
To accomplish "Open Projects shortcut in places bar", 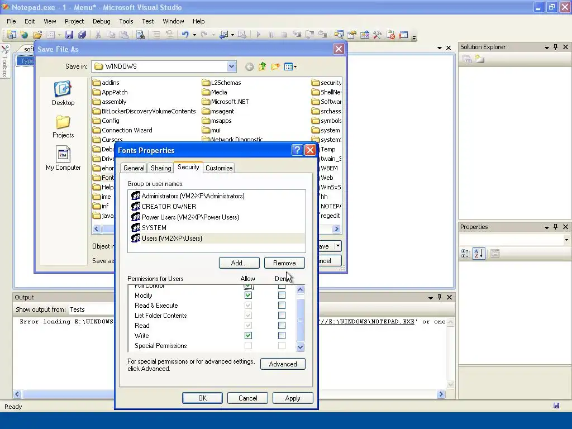I will (63, 127).
